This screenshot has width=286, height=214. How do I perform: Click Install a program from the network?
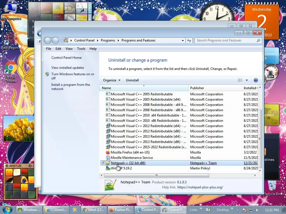coord(71,87)
